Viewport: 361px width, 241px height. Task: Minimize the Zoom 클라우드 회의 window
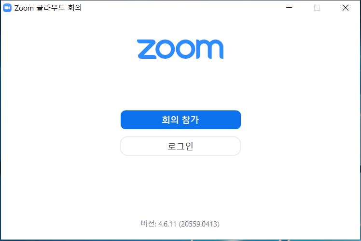[x=289, y=8]
